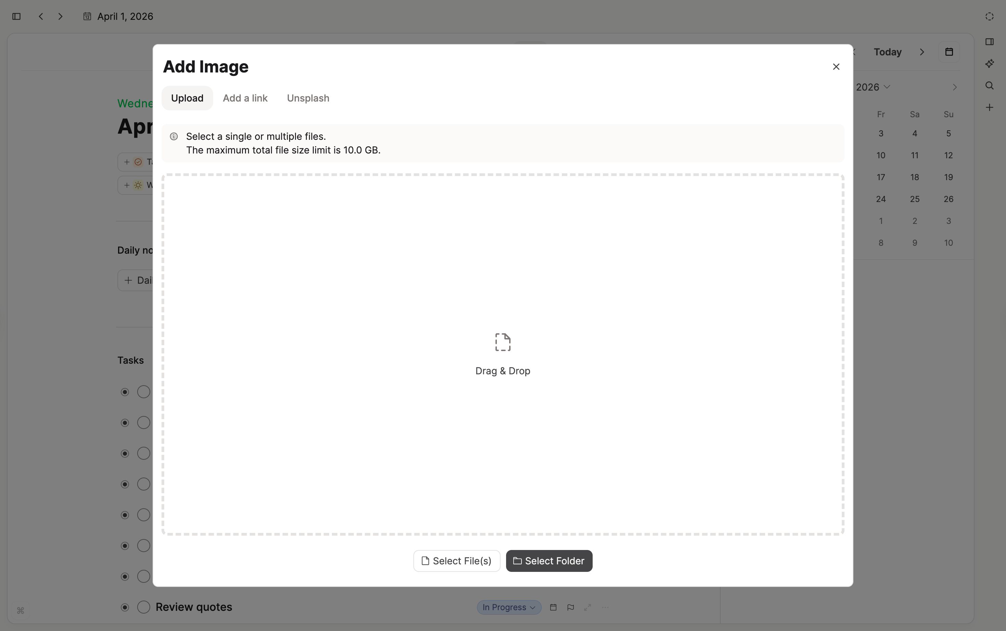Flag the Review quotes task
This screenshot has height=631, width=1006.
[570, 607]
